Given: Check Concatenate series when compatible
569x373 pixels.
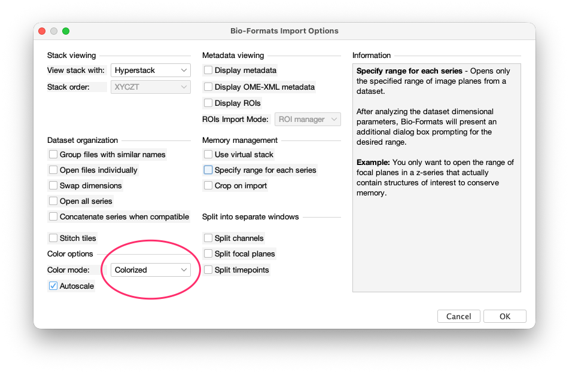Looking at the screenshot, I should click(53, 217).
